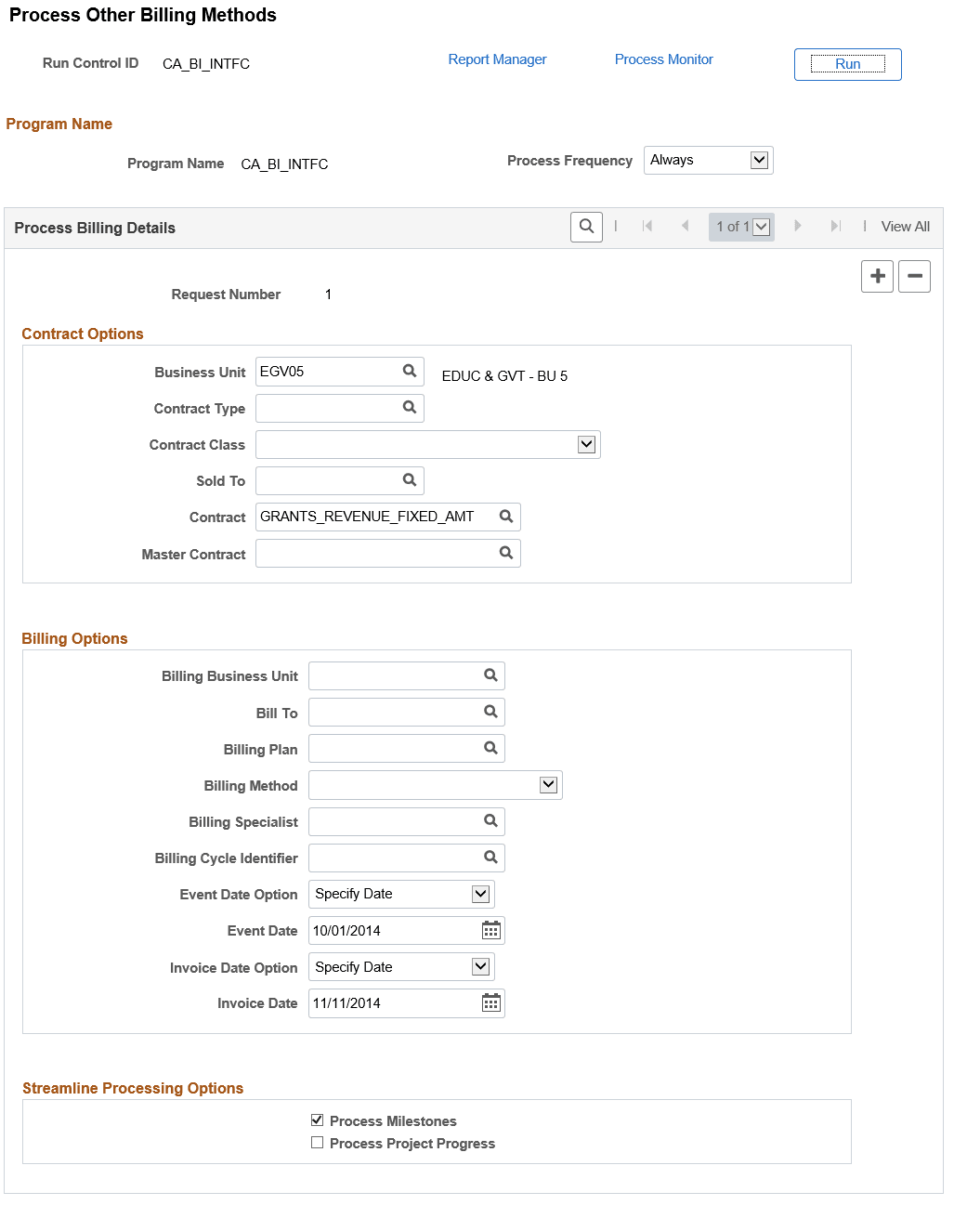Open the Master Contract lookup search
The height and width of the screenshot is (1205, 967).
(505, 553)
